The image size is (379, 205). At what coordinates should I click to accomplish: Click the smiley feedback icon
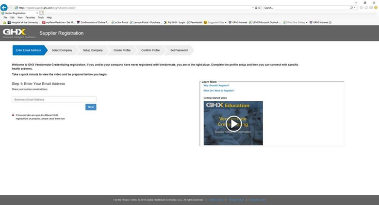tap(376, 8)
